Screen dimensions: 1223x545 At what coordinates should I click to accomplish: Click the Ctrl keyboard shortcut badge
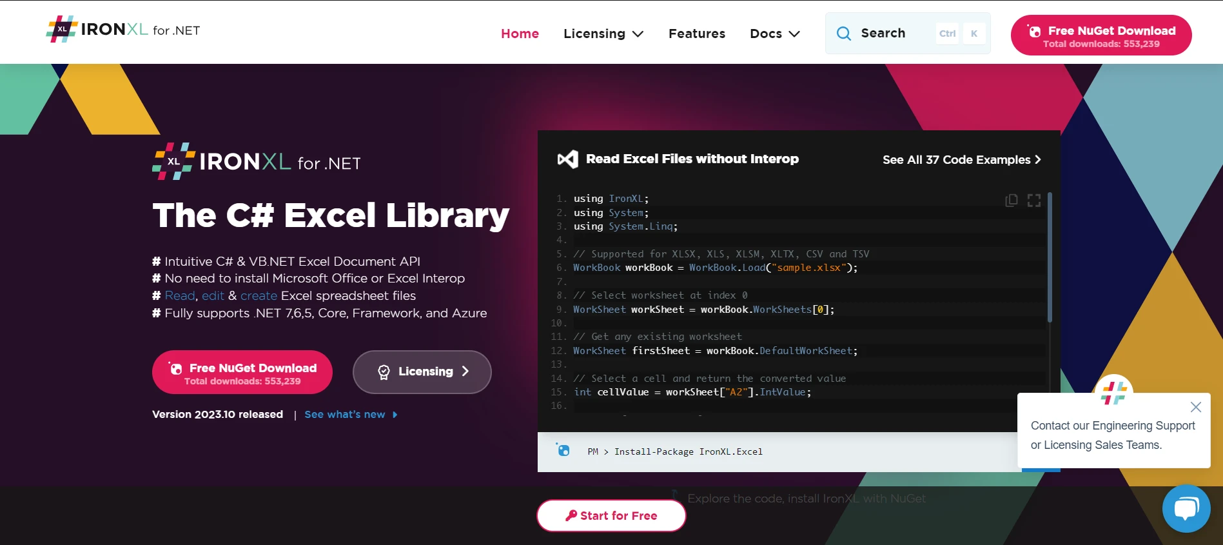(948, 34)
